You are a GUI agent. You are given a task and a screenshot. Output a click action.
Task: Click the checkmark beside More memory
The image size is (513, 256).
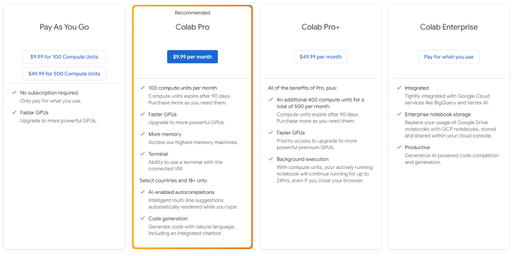tap(142, 134)
